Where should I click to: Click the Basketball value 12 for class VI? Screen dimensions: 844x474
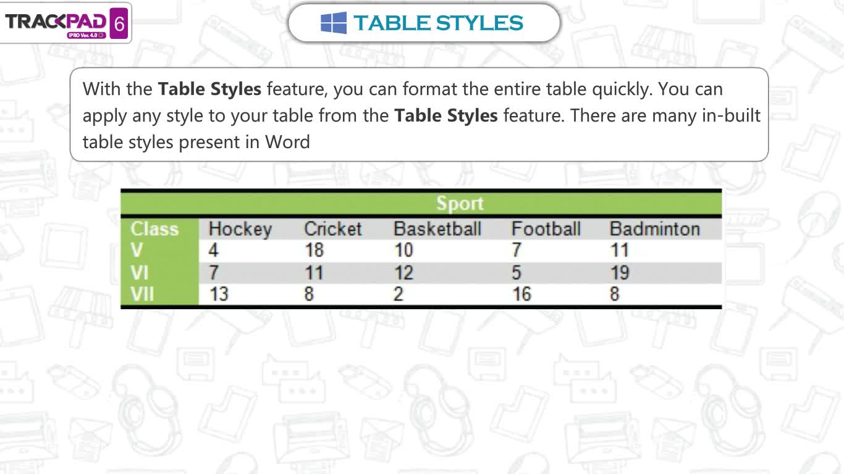click(x=403, y=273)
